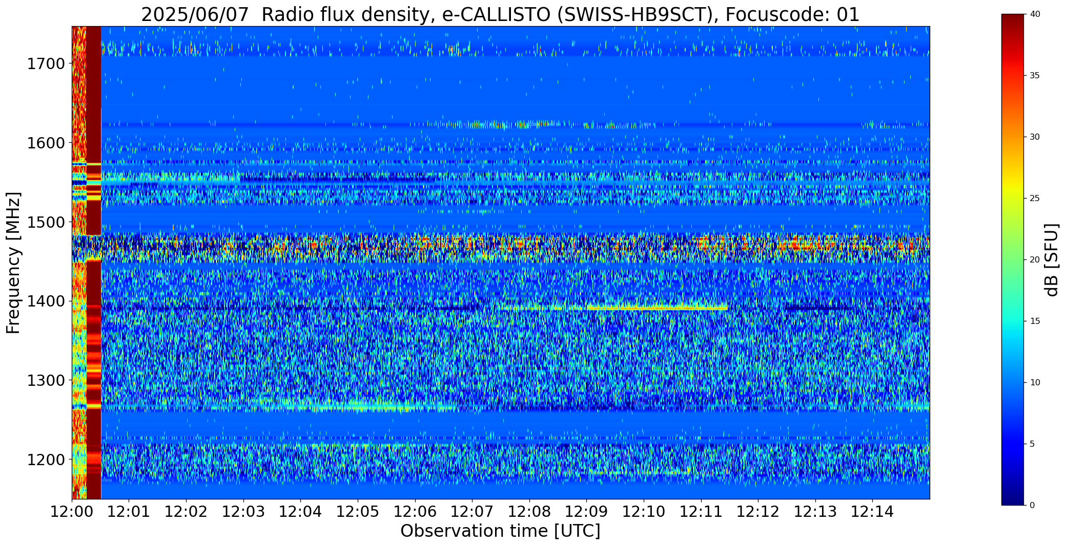Viewport: 1067px width, 546px height.
Task: Click the 12:04 time tick label
Action: point(300,512)
